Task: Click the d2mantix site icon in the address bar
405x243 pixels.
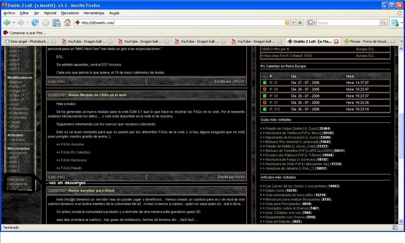Action: coord(77,23)
